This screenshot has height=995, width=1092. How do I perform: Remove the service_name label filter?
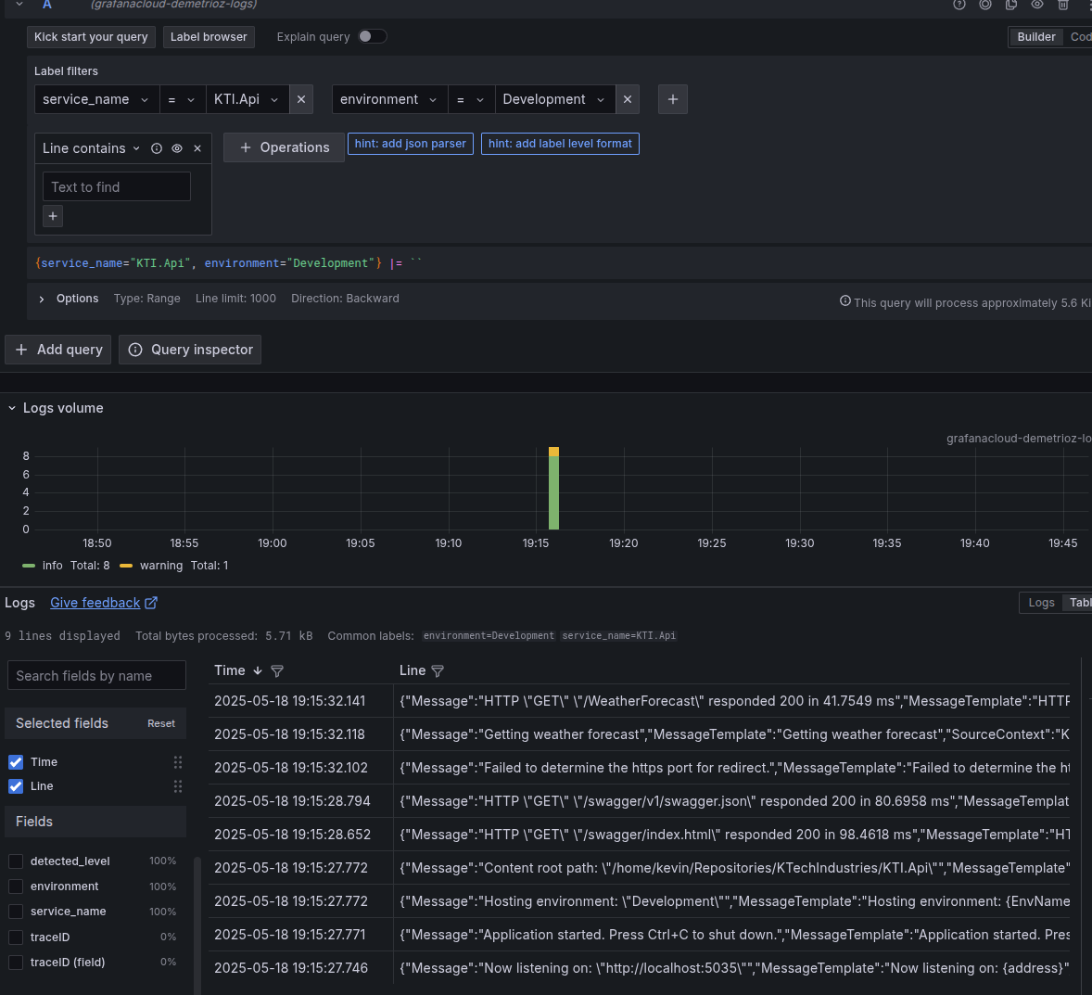click(301, 99)
